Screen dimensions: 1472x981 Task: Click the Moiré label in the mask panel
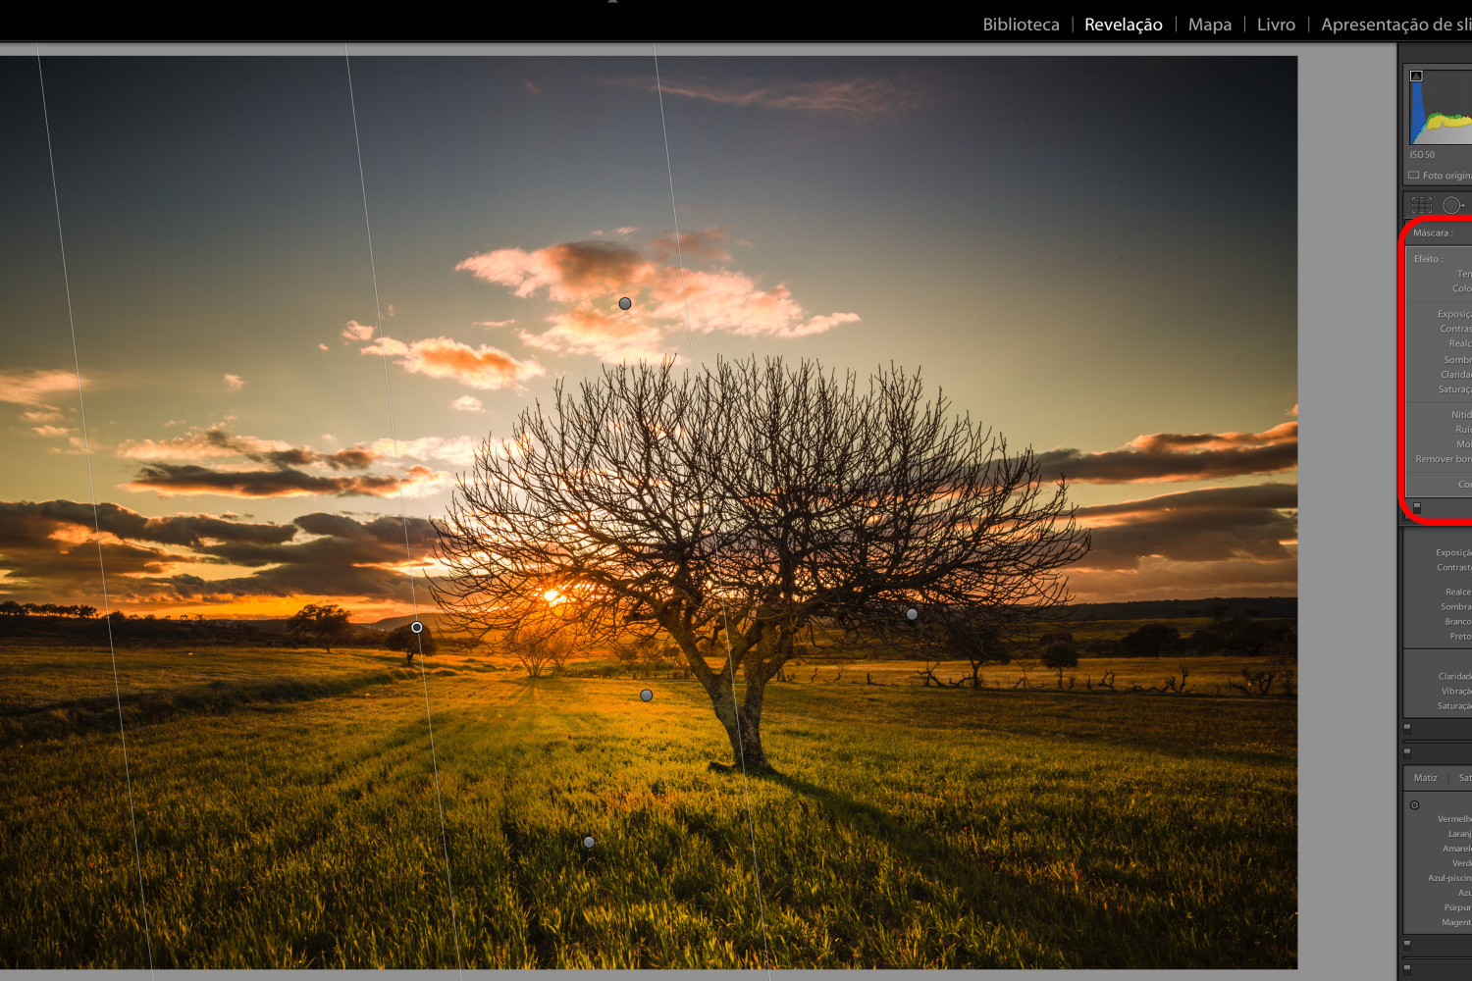pos(1464,444)
